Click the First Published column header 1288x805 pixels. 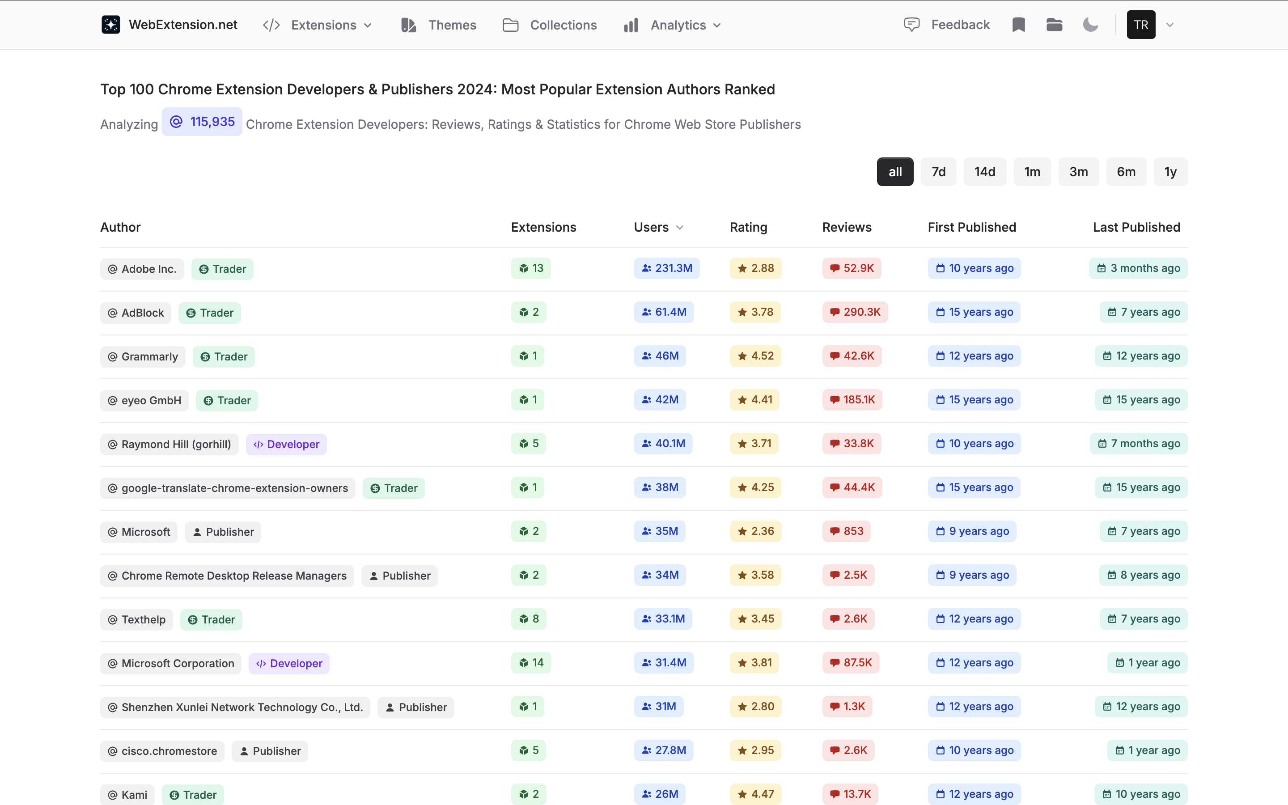972,227
